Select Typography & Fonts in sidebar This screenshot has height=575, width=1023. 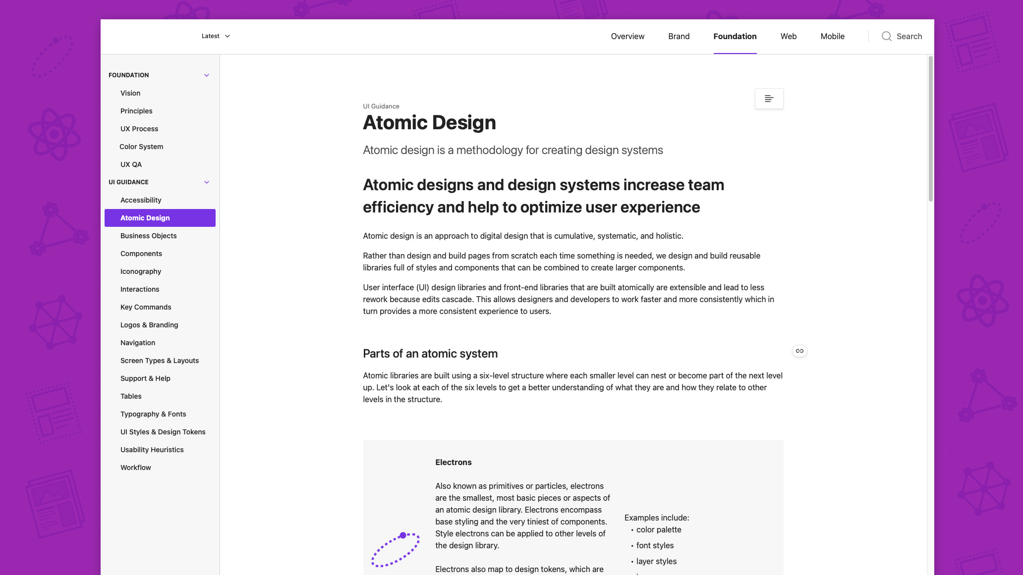coord(153,414)
